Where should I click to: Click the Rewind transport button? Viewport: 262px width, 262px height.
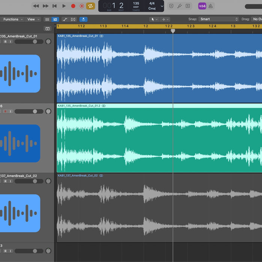coord(36,6)
